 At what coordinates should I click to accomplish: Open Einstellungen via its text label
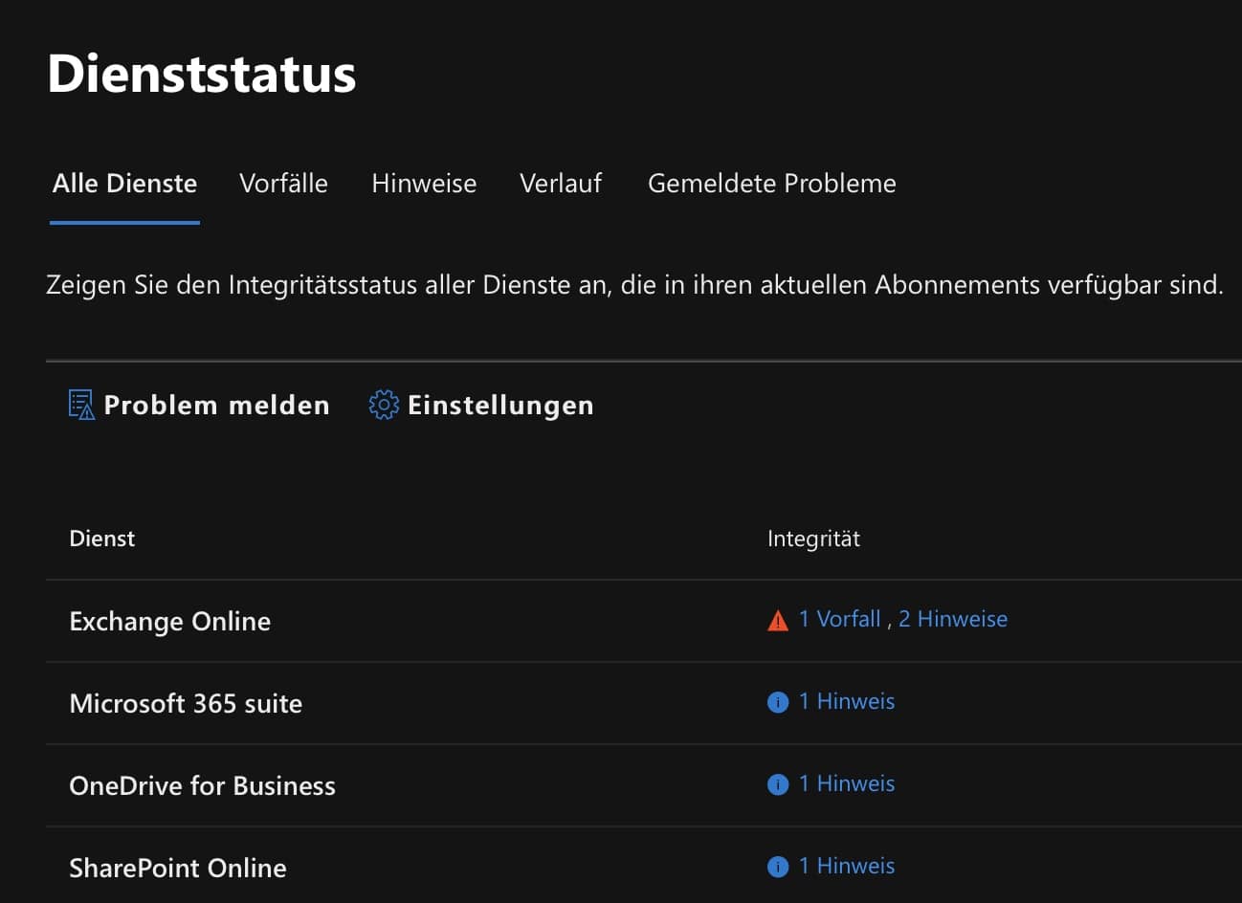tap(500, 406)
